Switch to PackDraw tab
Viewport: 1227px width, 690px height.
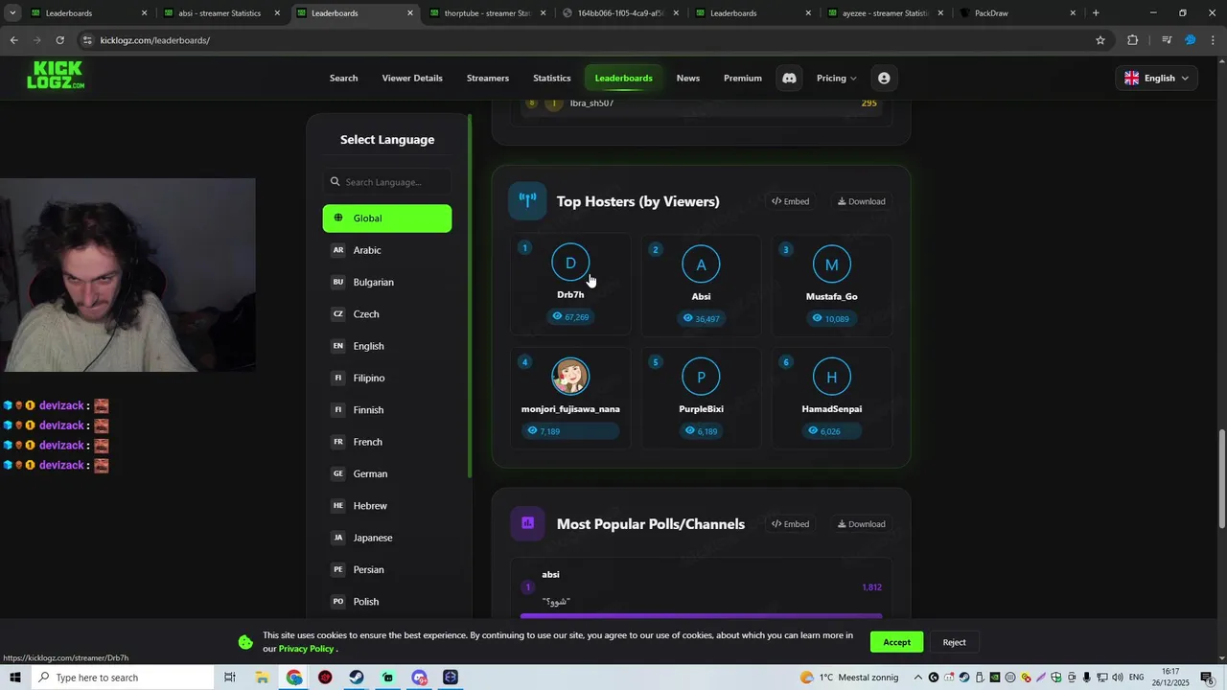pos(1019,13)
